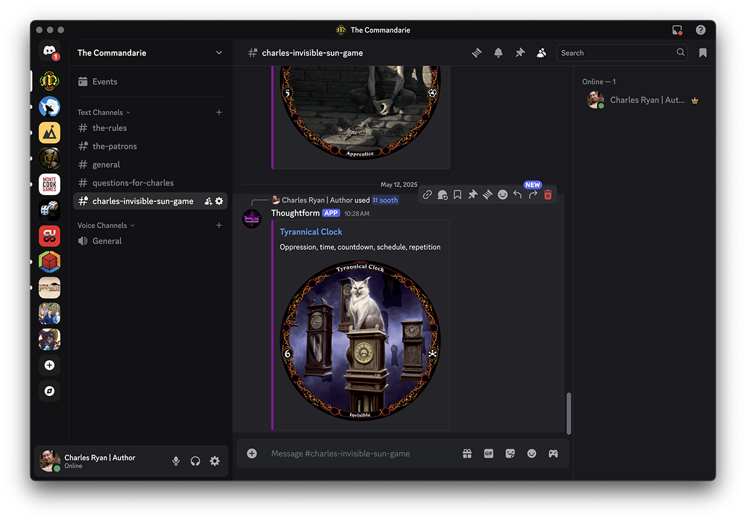This screenshot has height=521, width=746.
Task: Open the Tyrannical Clock card image
Action: pyautogui.click(x=360, y=341)
